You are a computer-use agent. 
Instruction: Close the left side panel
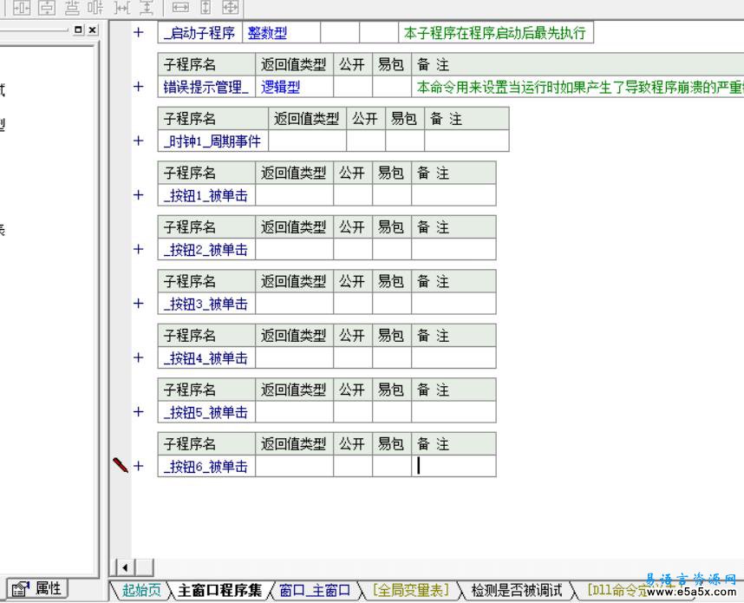click(92, 29)
